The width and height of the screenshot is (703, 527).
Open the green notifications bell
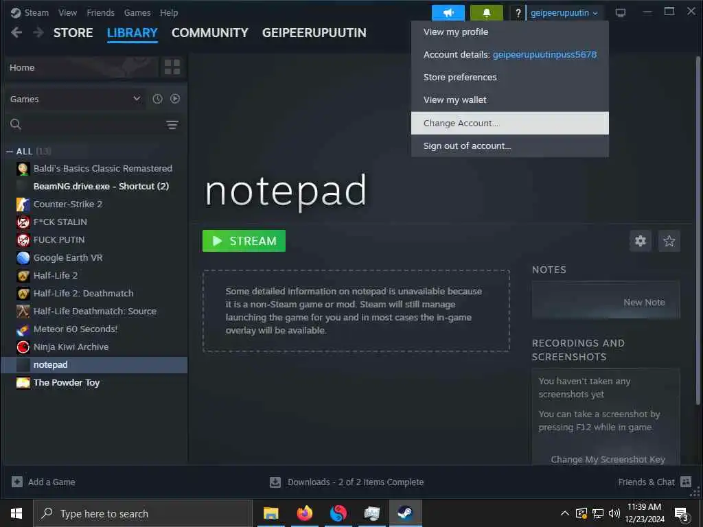point(487,13)
